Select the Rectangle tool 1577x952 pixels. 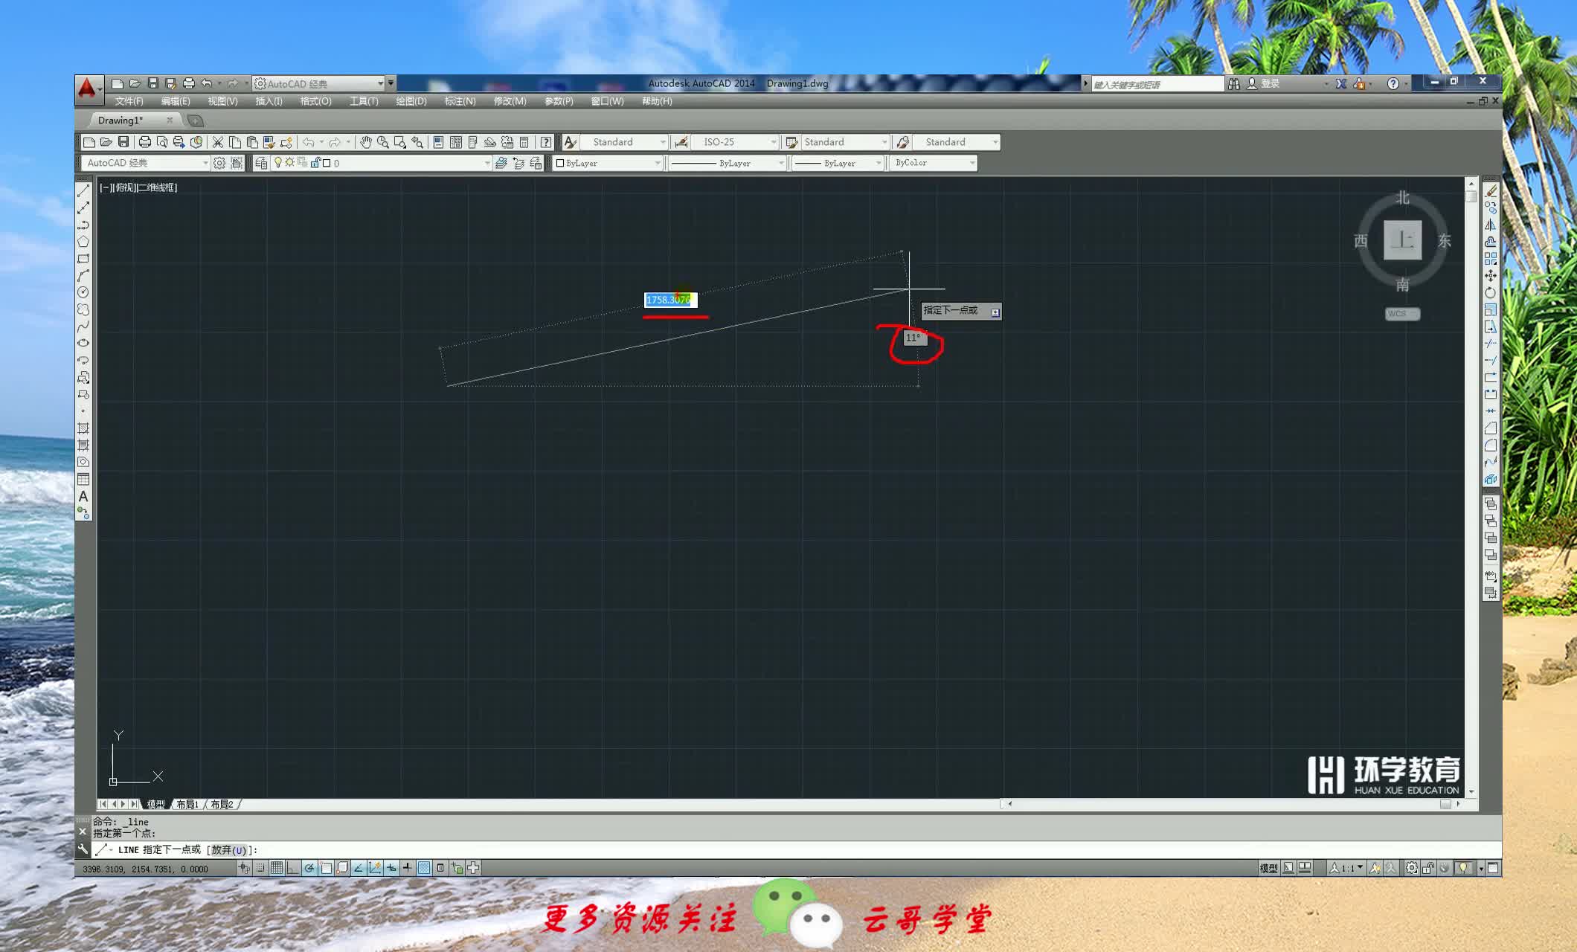[x=83, y=259]
